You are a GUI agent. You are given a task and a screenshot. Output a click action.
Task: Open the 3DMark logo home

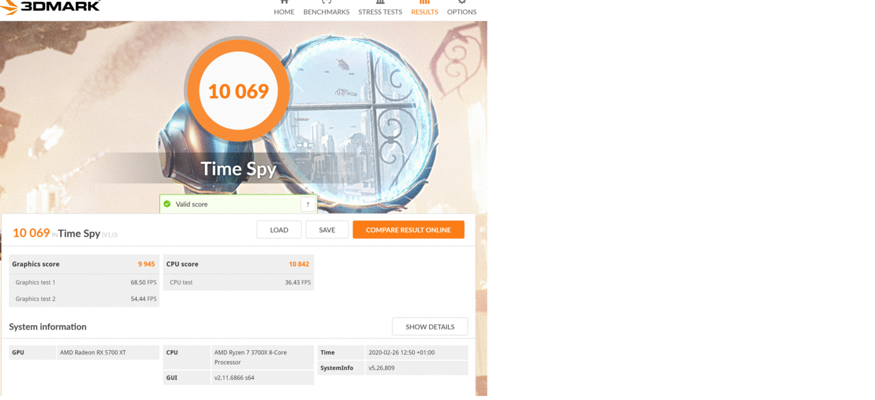51,7
